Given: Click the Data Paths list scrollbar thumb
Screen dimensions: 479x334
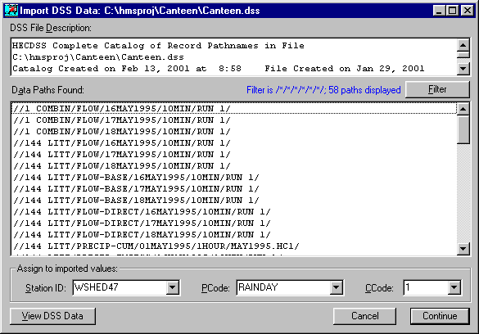Looking at the screenshot, I should (463, 129).
